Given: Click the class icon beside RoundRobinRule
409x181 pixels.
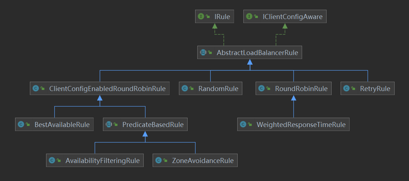Looking at the screenshot, I should (x=261, y=89).
